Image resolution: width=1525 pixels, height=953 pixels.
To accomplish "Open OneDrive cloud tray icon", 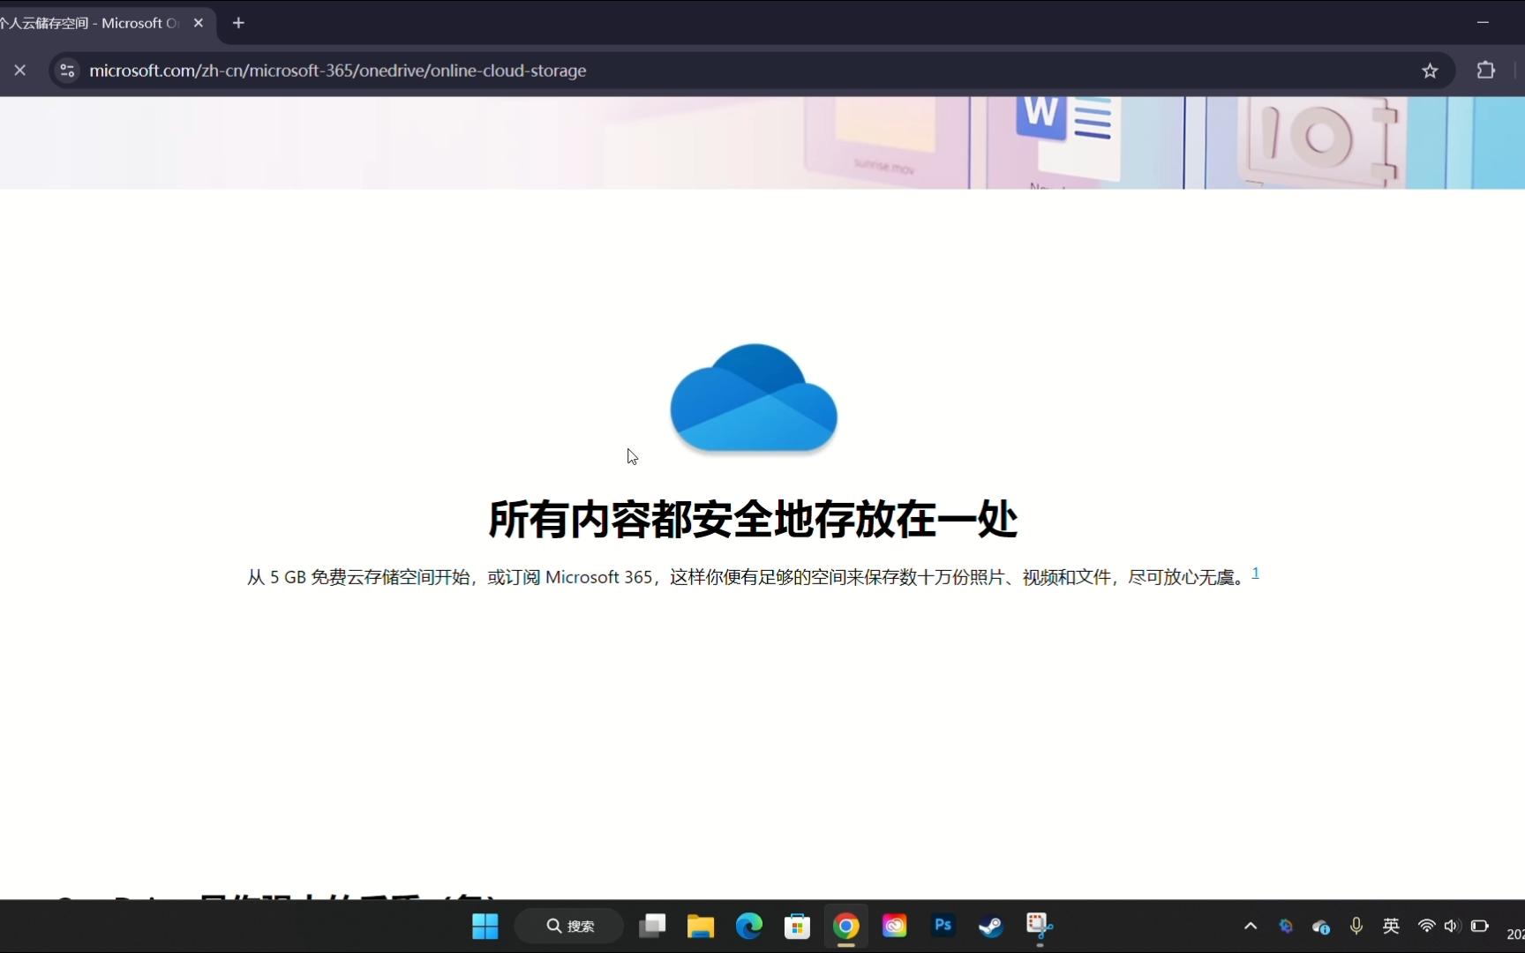I will 1321,927.
